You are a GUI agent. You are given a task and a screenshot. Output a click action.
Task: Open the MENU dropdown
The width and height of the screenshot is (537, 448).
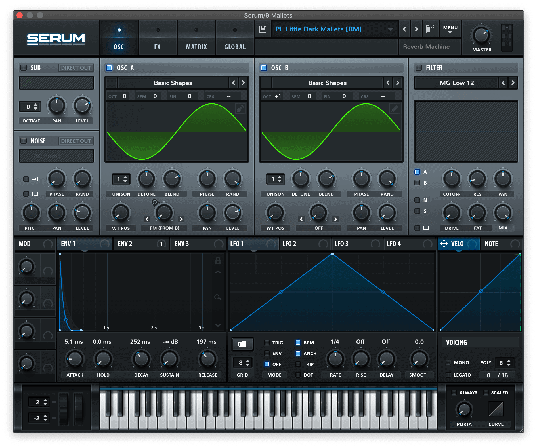pos(450,29)
